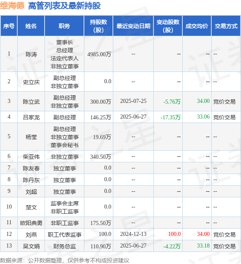
Task: Click the change value -5.76万
Action: pos(172,102)
